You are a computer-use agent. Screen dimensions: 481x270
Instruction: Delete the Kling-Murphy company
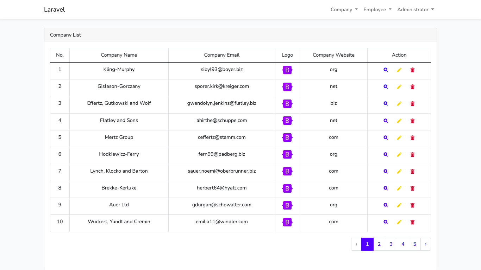point(412,70)
